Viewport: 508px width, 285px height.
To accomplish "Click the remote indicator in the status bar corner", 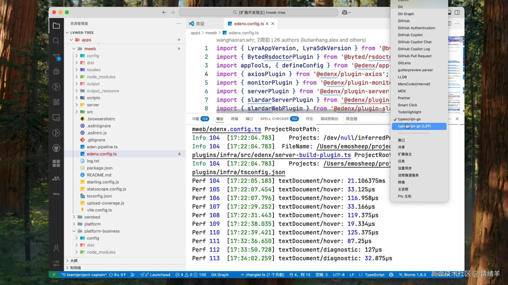I will pyautogui.click(x=54, y=274).
